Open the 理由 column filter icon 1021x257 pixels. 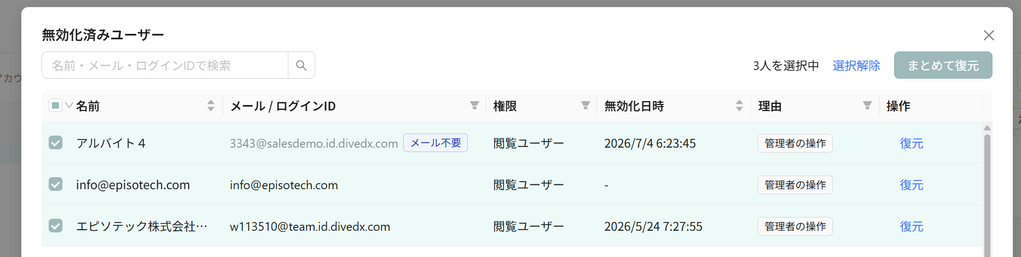867,105
